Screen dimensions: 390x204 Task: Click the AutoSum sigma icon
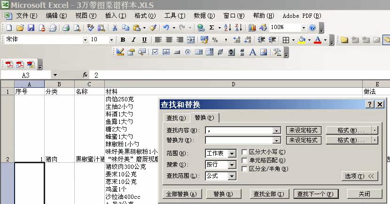[x=211, y=28]
